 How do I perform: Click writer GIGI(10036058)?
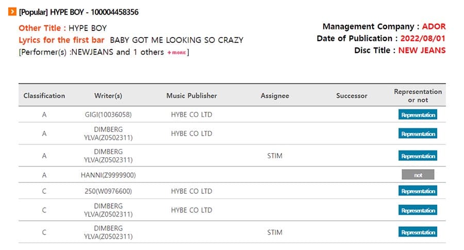coord(108,114)
